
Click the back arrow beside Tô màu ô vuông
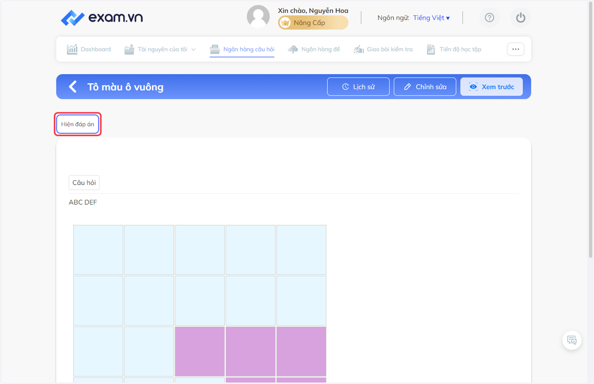pos(73,87)
